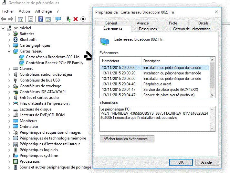
Task: Click Afficher tous les événements button
Action: click(127, 139)
